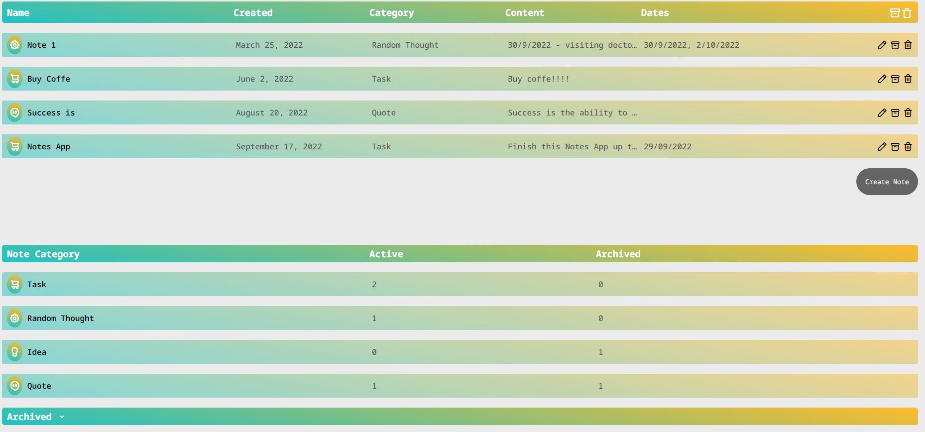Click the September 17, 2022 created date
The width and height of the screenshot is (925, 432).
pyautogui.click(x=279, y=147)
